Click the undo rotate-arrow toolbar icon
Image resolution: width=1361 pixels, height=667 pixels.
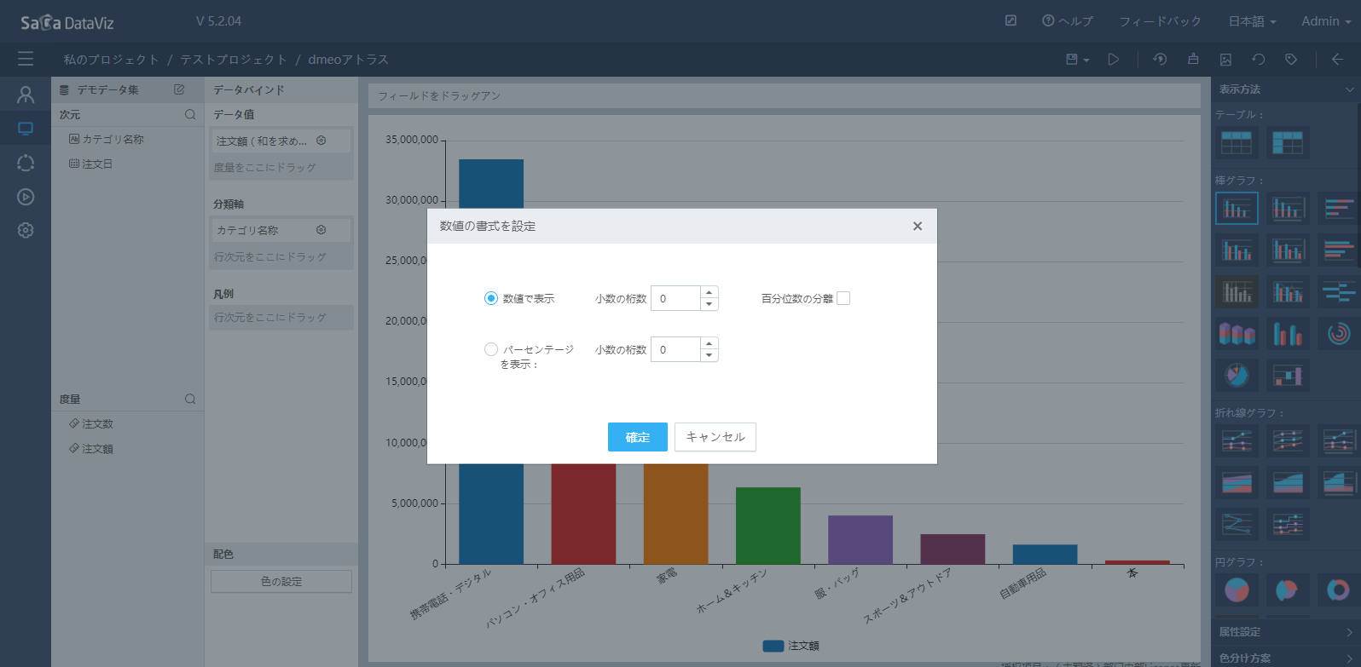(1258, 60)
